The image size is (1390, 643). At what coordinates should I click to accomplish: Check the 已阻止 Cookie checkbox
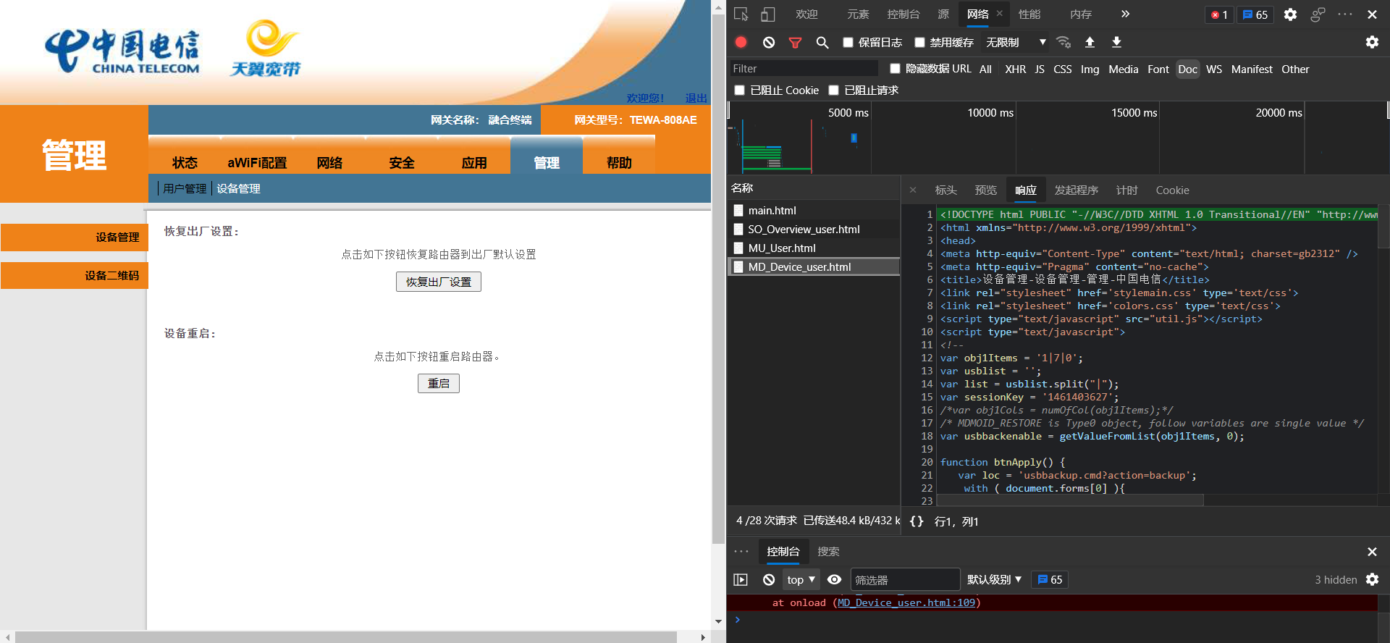[739, 91]
